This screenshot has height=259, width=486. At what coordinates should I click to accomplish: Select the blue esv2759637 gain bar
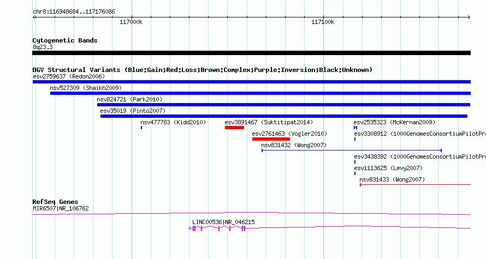pos(251,82)
